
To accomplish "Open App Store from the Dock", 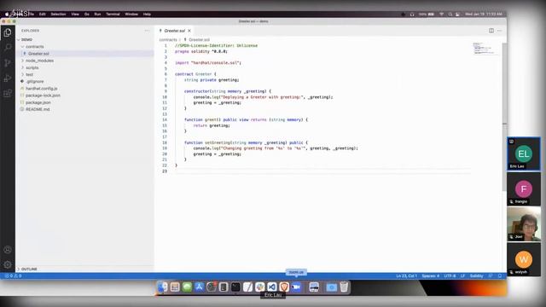I will pos(199,287).
